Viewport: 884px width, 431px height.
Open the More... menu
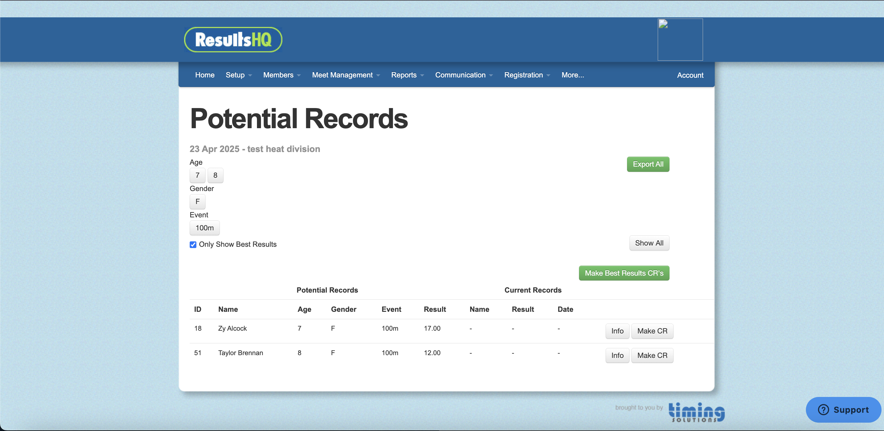[x=572, y=75]
